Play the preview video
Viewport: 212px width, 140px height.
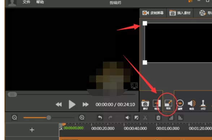72,105
